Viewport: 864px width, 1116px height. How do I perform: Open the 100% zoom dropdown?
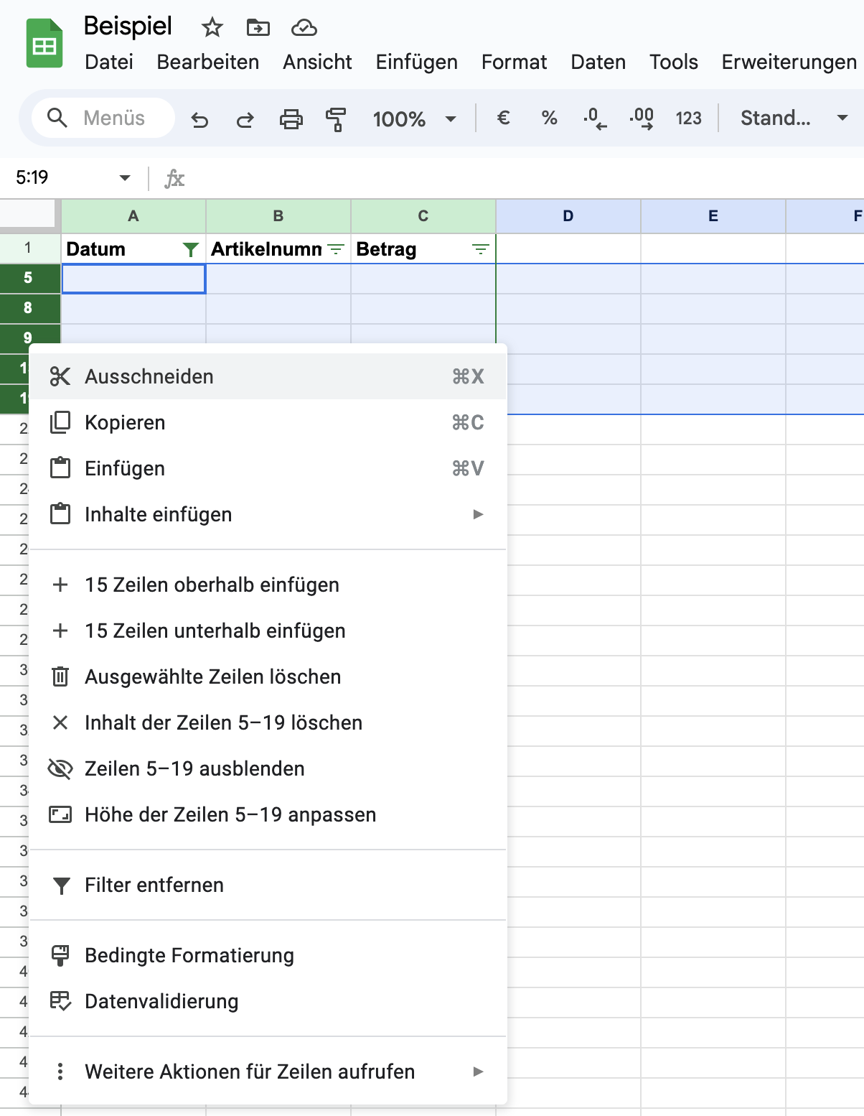414,118
